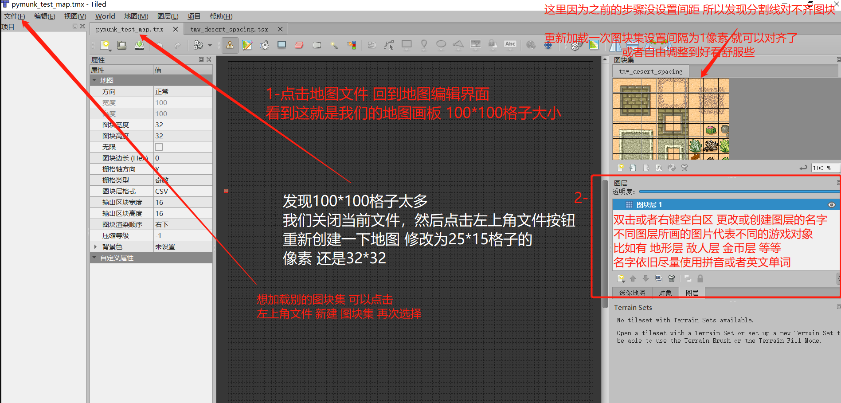Open the 文件 menu
This screenshot has width=841, height=403.
14,16
